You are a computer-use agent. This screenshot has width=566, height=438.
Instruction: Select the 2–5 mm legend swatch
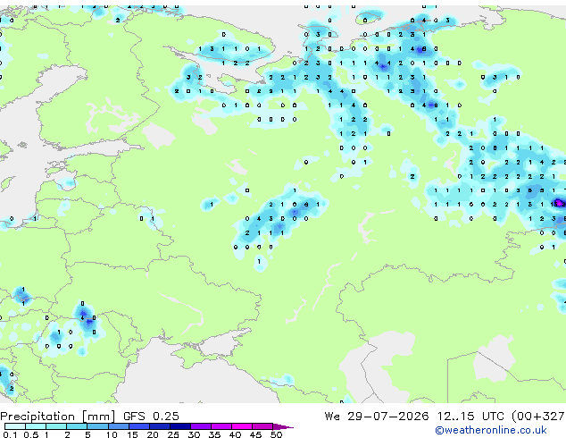(x=77, y=426)
